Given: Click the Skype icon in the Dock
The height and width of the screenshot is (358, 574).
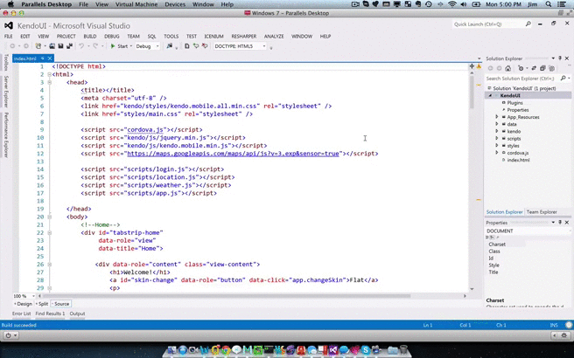Looking at the screenshot, I should tap(365, 350).
